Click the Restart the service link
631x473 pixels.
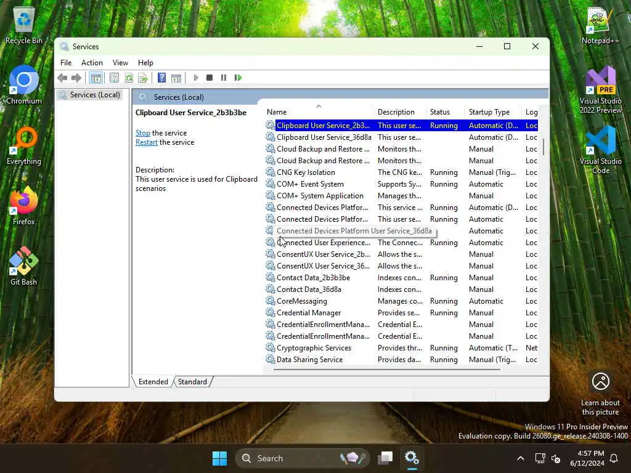[147, 142]
